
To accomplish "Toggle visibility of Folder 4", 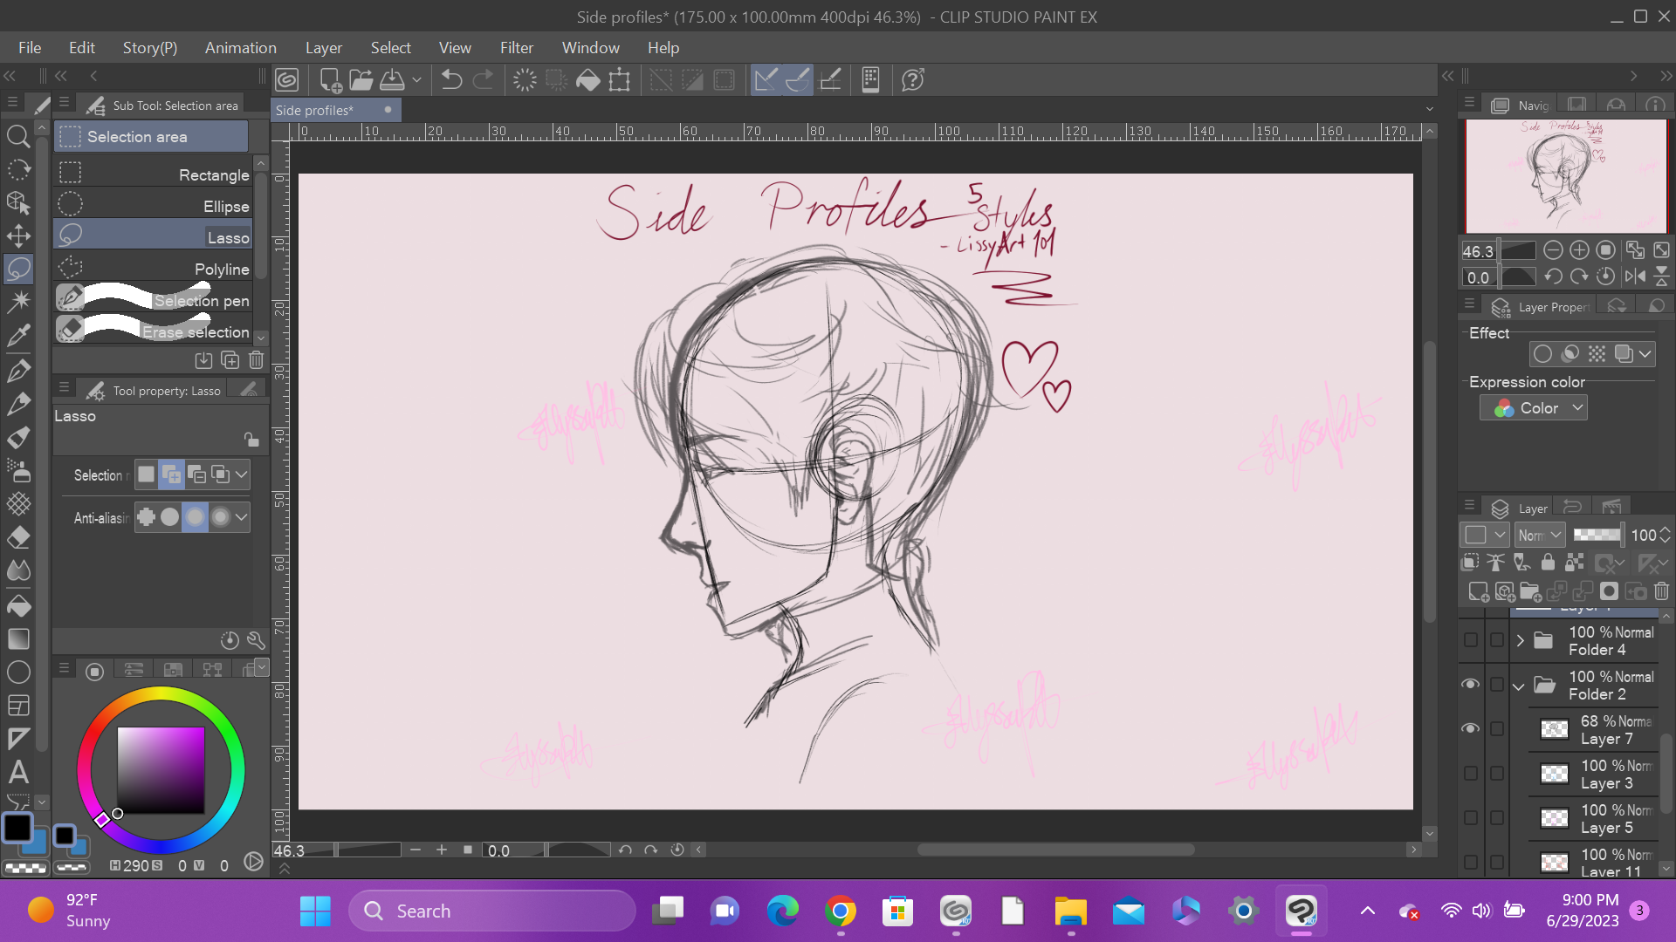I will click(x=1471, y=640).
